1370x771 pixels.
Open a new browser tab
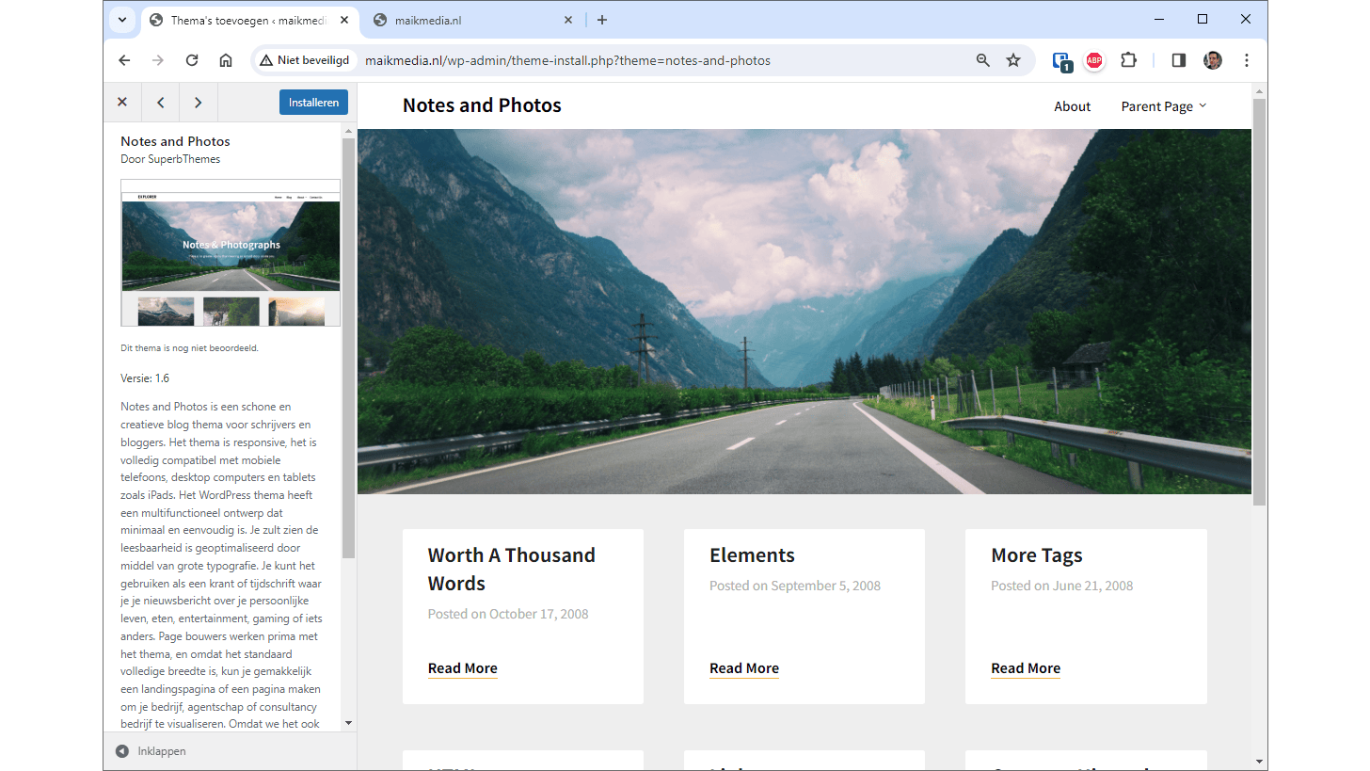602,20
